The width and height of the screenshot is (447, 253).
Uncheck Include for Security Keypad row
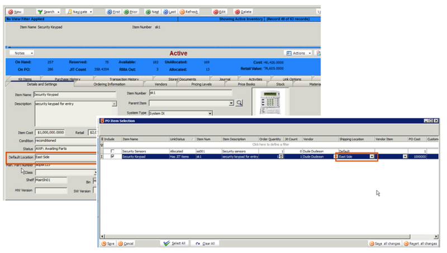[x=113, y=157]
